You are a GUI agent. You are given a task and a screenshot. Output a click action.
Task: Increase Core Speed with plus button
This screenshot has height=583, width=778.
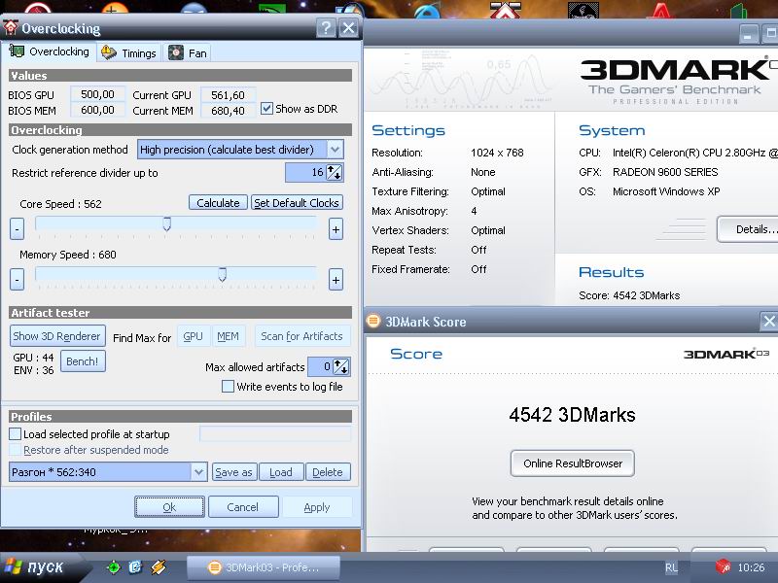(336, 229)
